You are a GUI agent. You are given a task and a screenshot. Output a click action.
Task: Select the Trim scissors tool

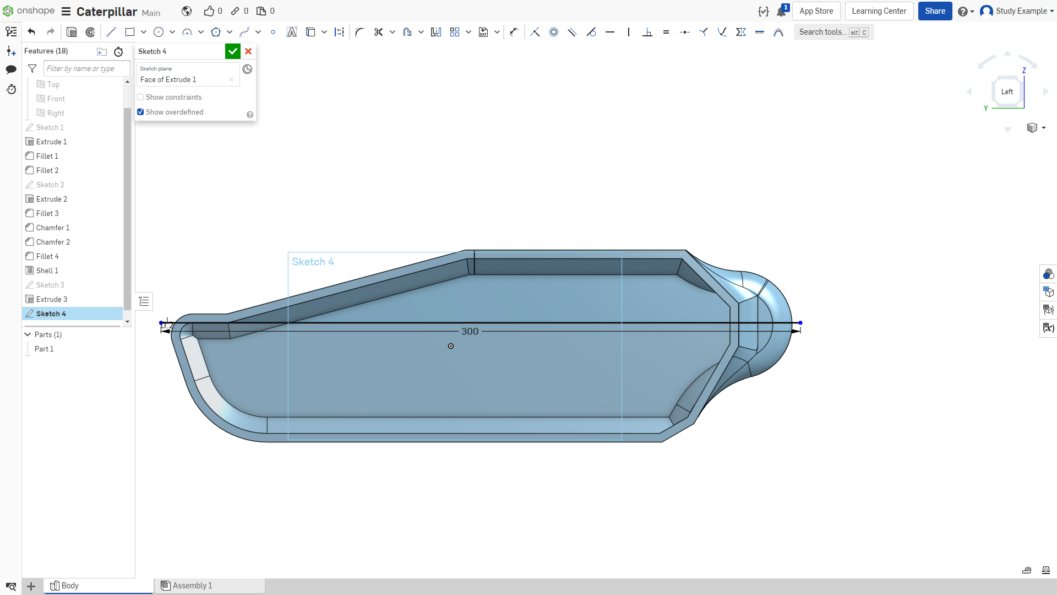point(378,32)
